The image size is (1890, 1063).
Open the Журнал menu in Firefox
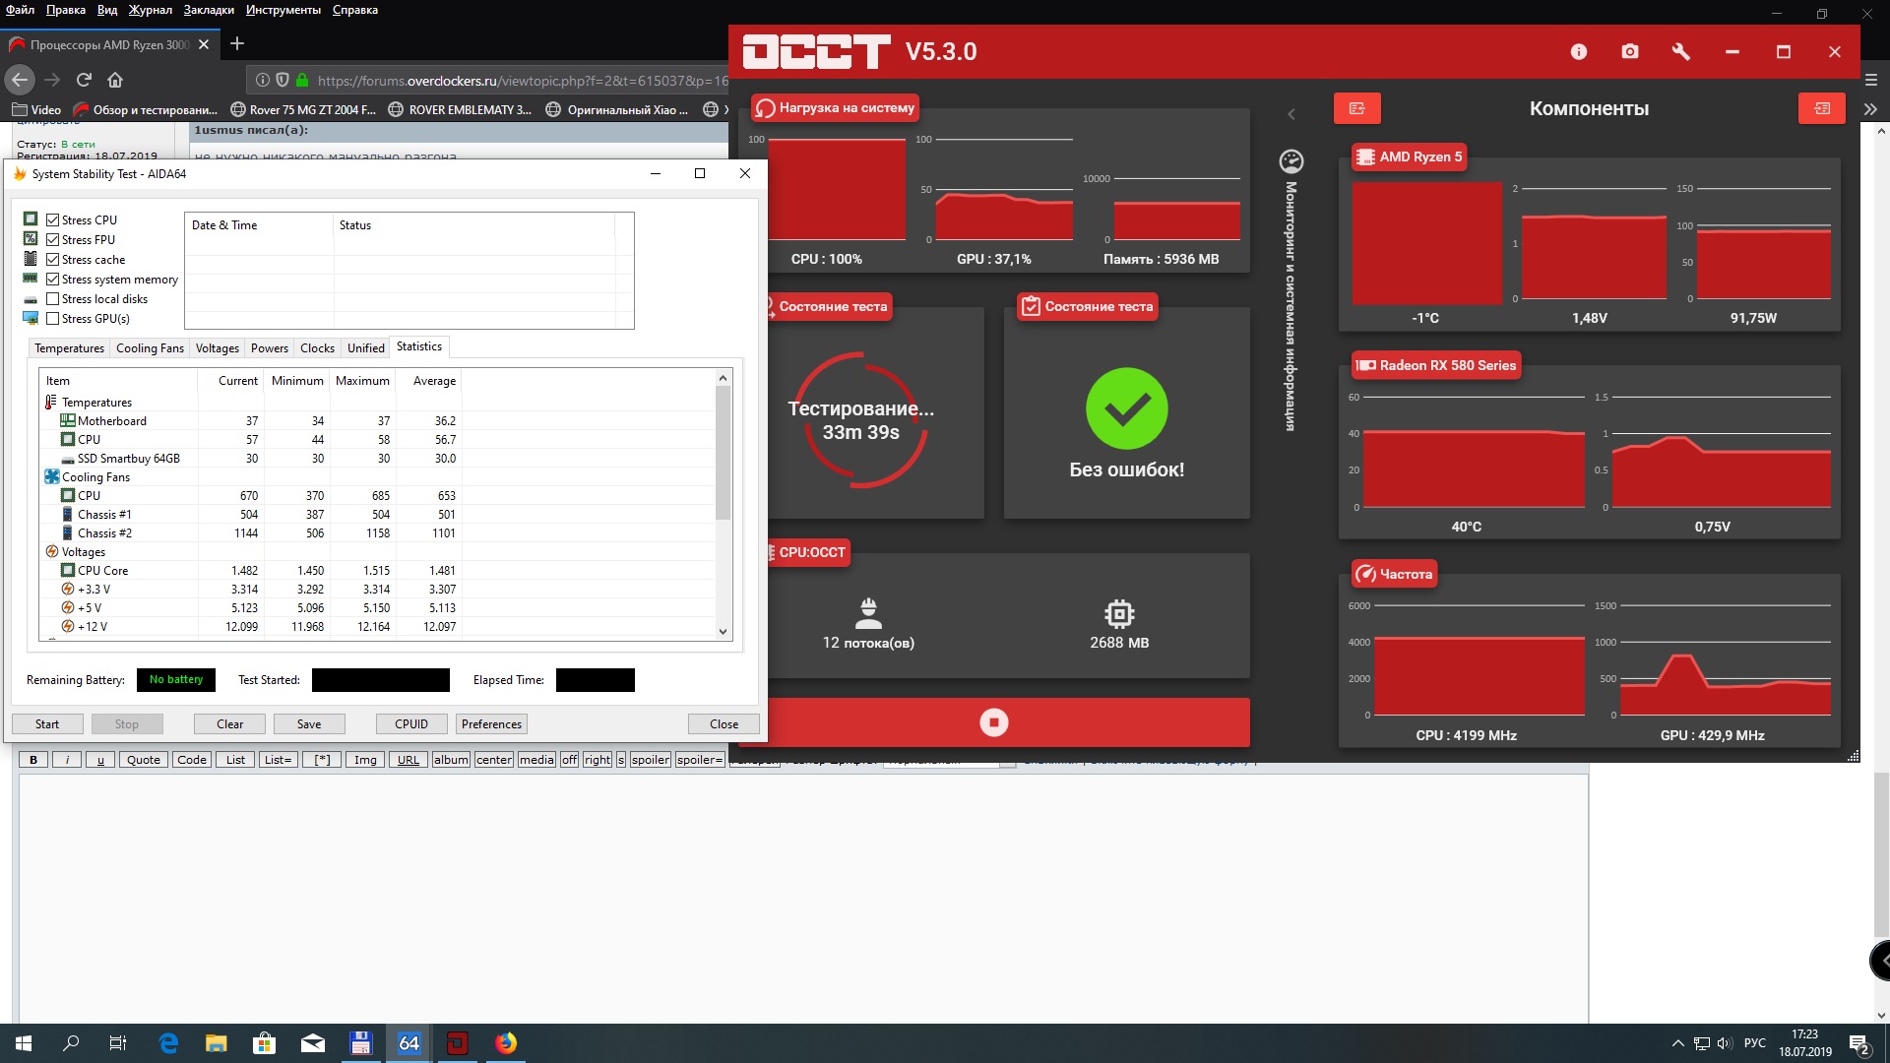150,10
